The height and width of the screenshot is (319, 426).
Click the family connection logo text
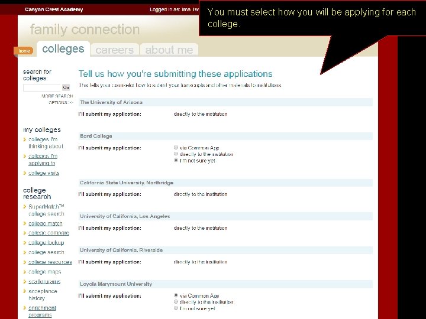(85, 30)
